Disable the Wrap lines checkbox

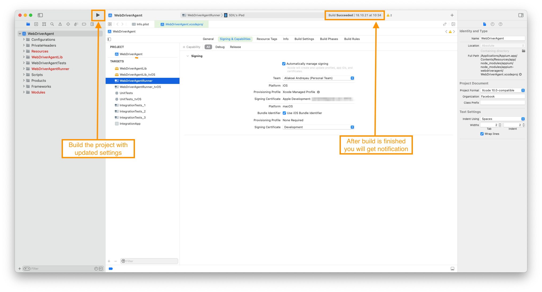click(x=482, y=134)
